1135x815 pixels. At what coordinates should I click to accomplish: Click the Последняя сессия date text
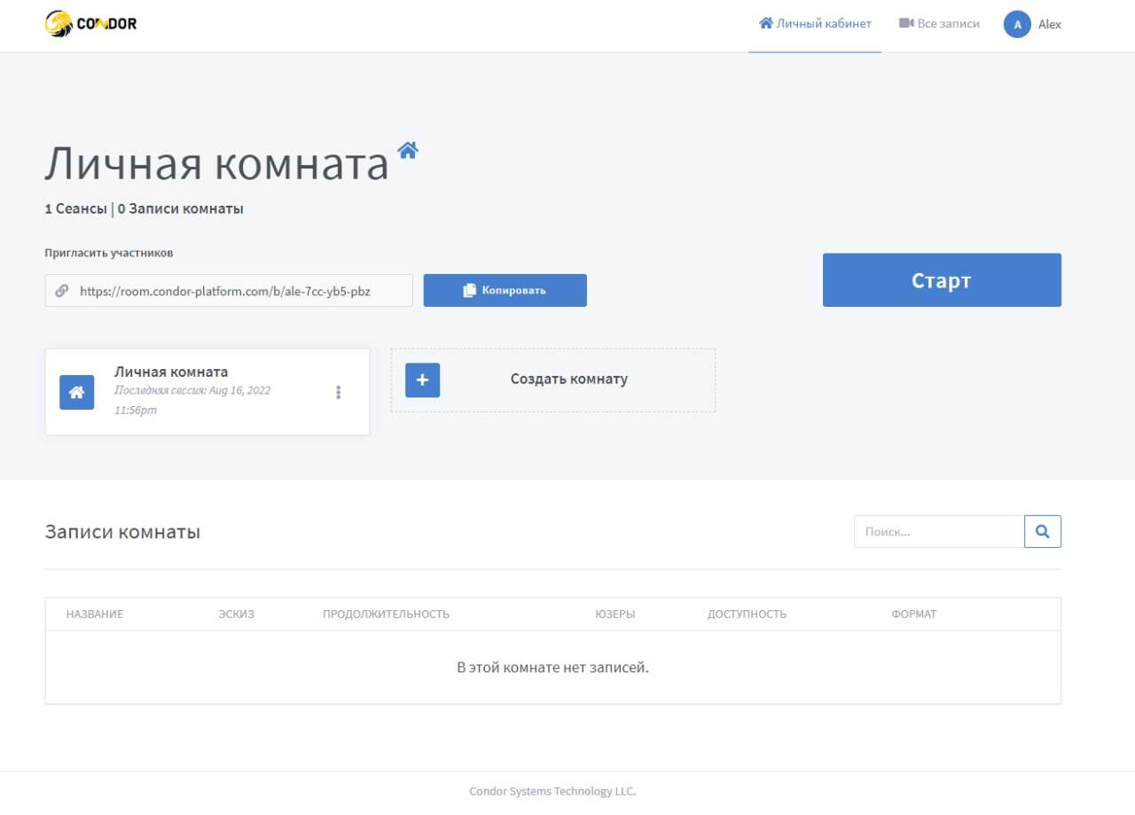(192, 400)
